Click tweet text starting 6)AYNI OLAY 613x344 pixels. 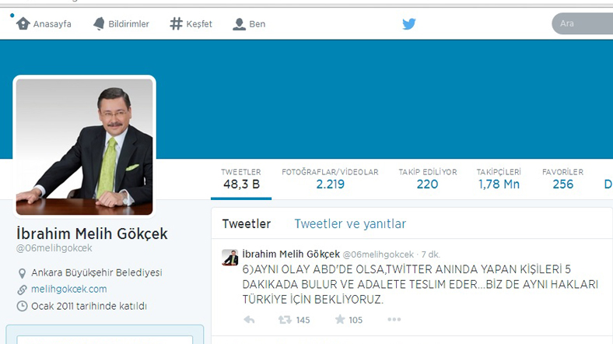coord(420,284)
